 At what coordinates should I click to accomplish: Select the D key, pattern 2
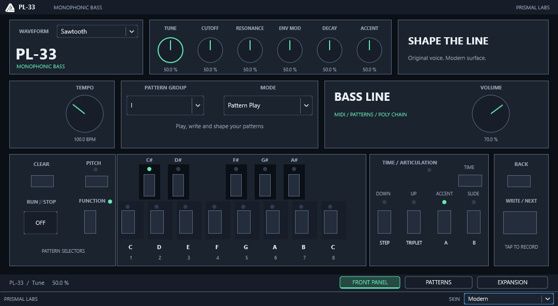157,222
